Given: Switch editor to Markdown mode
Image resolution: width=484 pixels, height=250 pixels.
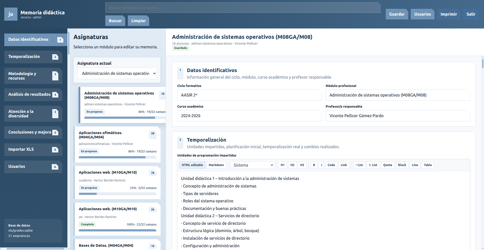Looking at the screenshot, I should (216, 165).
